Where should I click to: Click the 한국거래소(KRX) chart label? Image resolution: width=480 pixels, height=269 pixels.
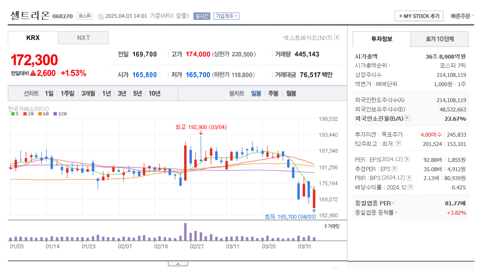point(28,109)
